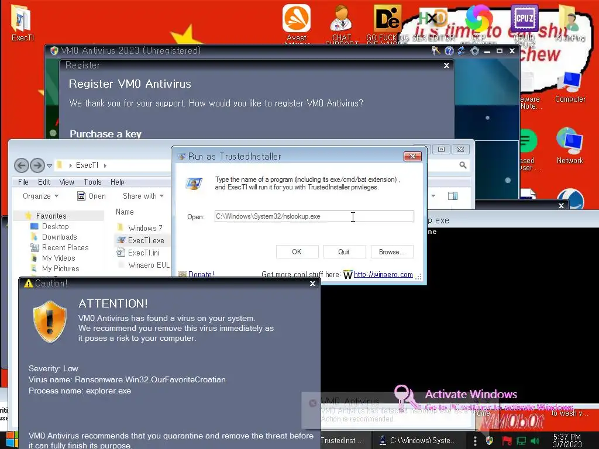
Task: Click OK in Run as TrustedInstaller
Action: click(x=297, y=252)
